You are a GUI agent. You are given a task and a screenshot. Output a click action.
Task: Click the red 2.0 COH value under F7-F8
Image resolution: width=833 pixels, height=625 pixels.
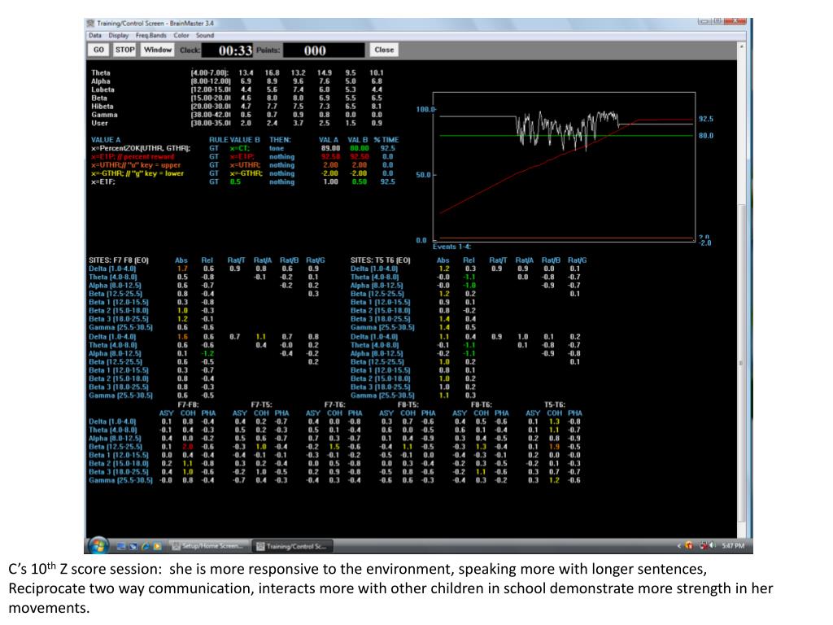188,447
